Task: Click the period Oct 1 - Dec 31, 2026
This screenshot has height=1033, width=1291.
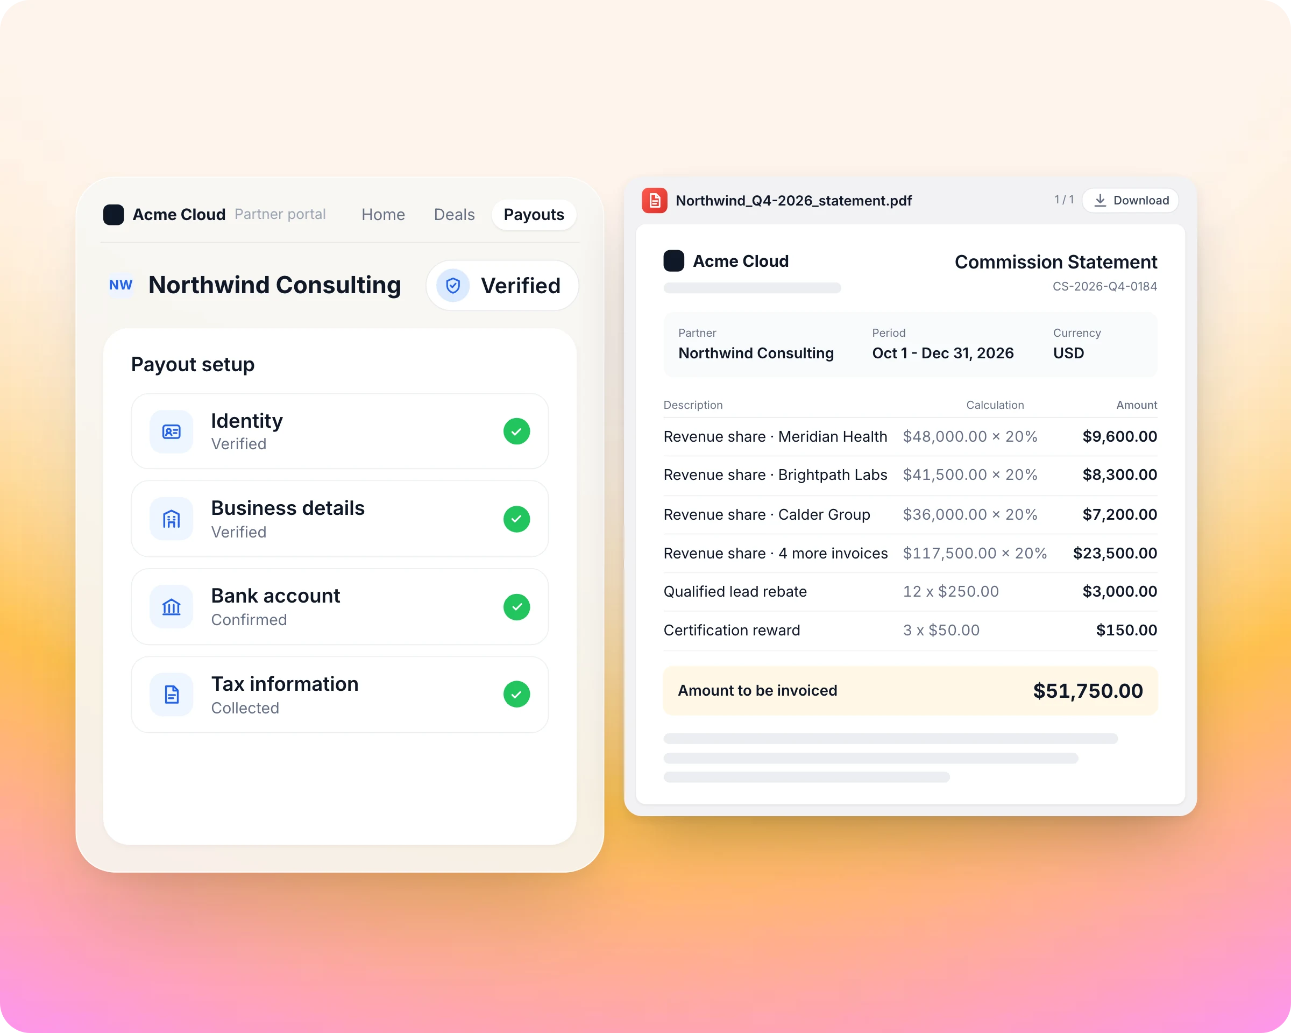Action: [x=943, y=353]
